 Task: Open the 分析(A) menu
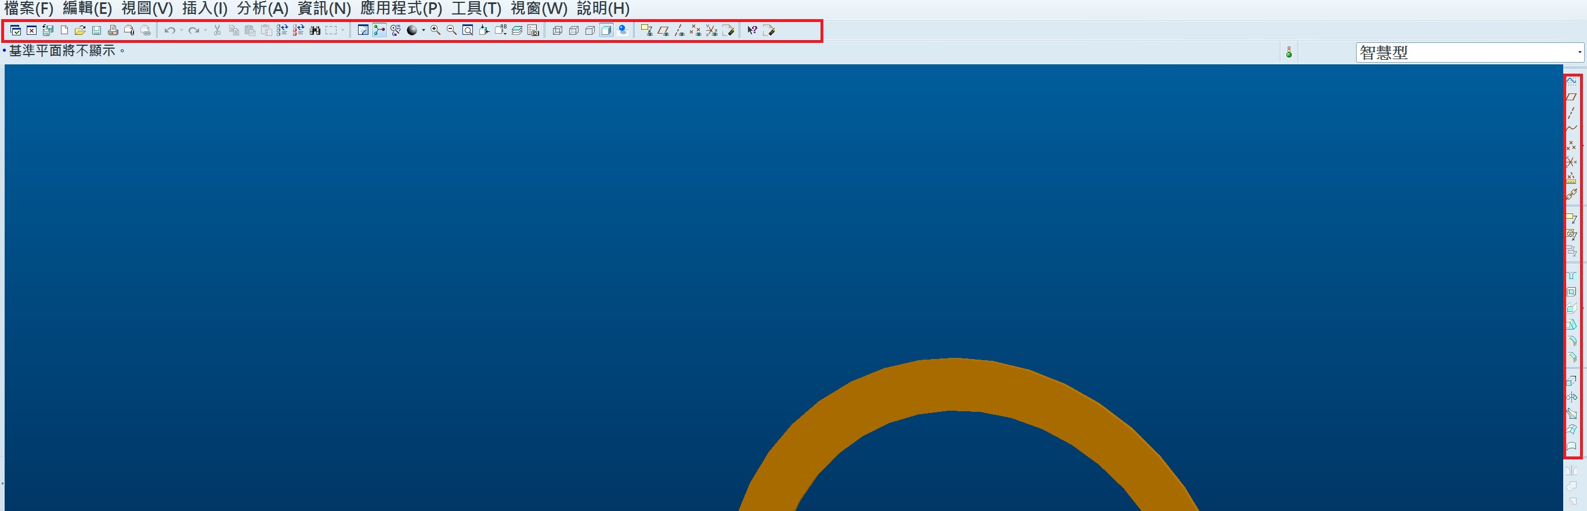coord(263,9)
